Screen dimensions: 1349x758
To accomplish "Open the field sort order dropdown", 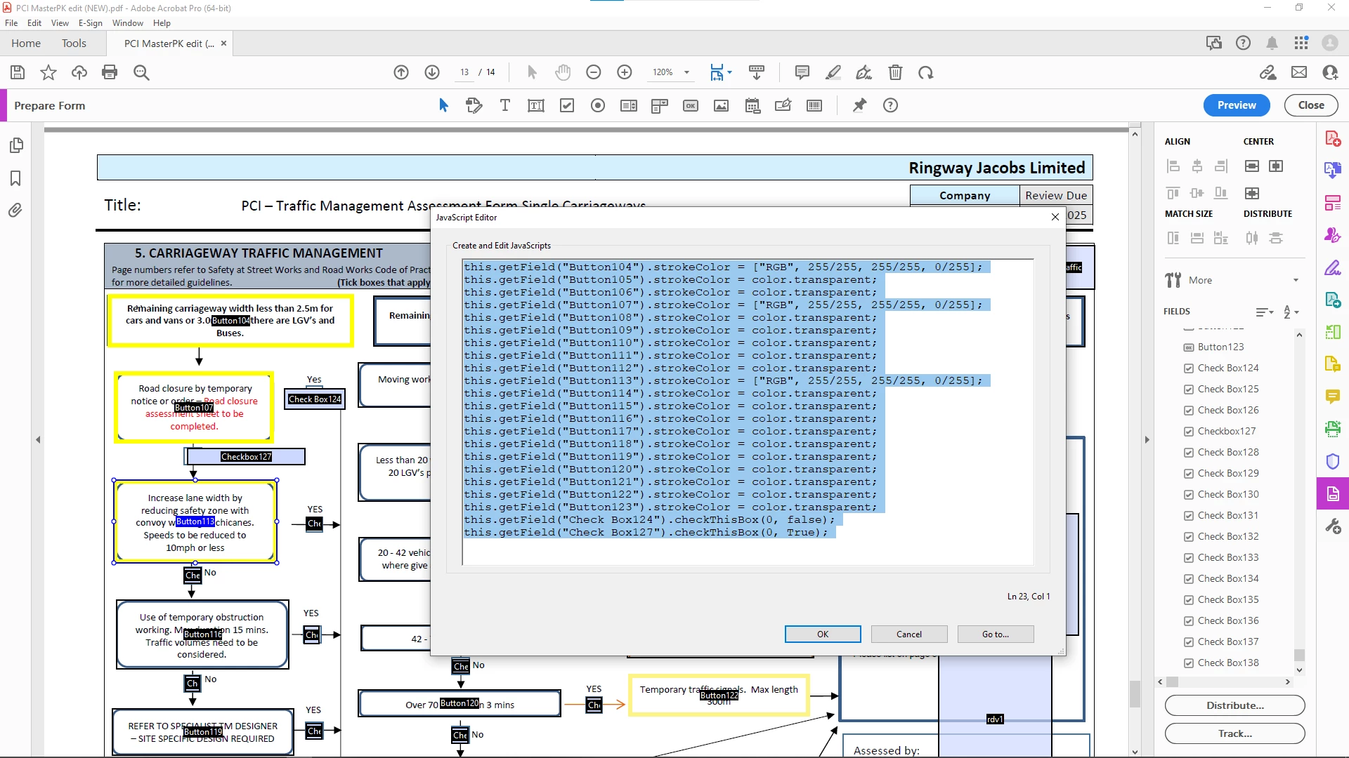I will tap(1291, 312).
